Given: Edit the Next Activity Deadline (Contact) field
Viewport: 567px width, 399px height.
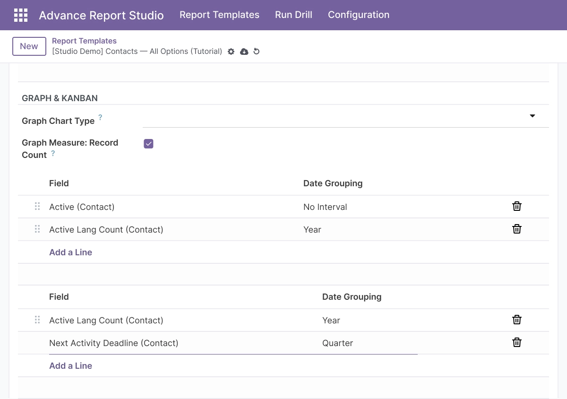Looking at the screenshot, I should pyautogui.click(x=113, y=343).
